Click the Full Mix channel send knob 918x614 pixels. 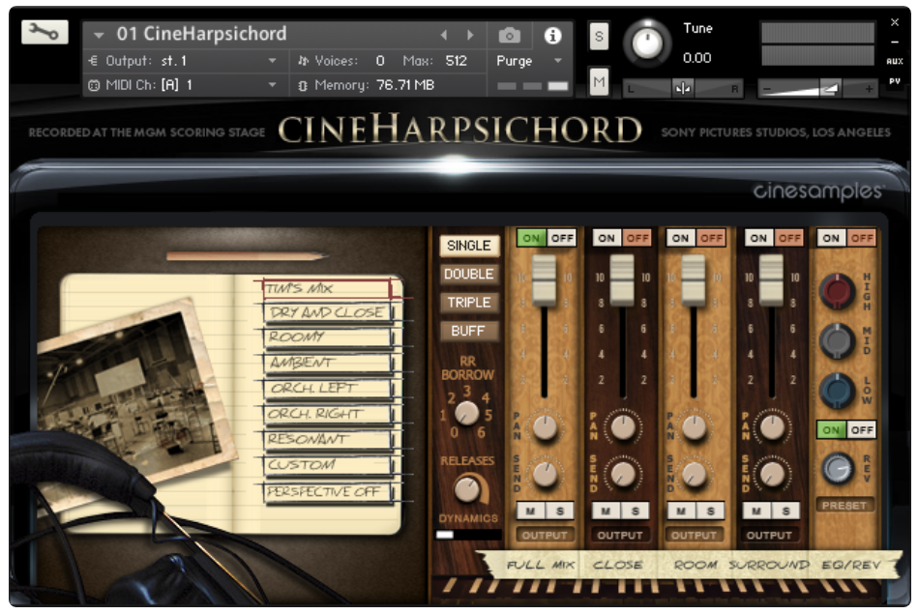[x=545, y=474]
